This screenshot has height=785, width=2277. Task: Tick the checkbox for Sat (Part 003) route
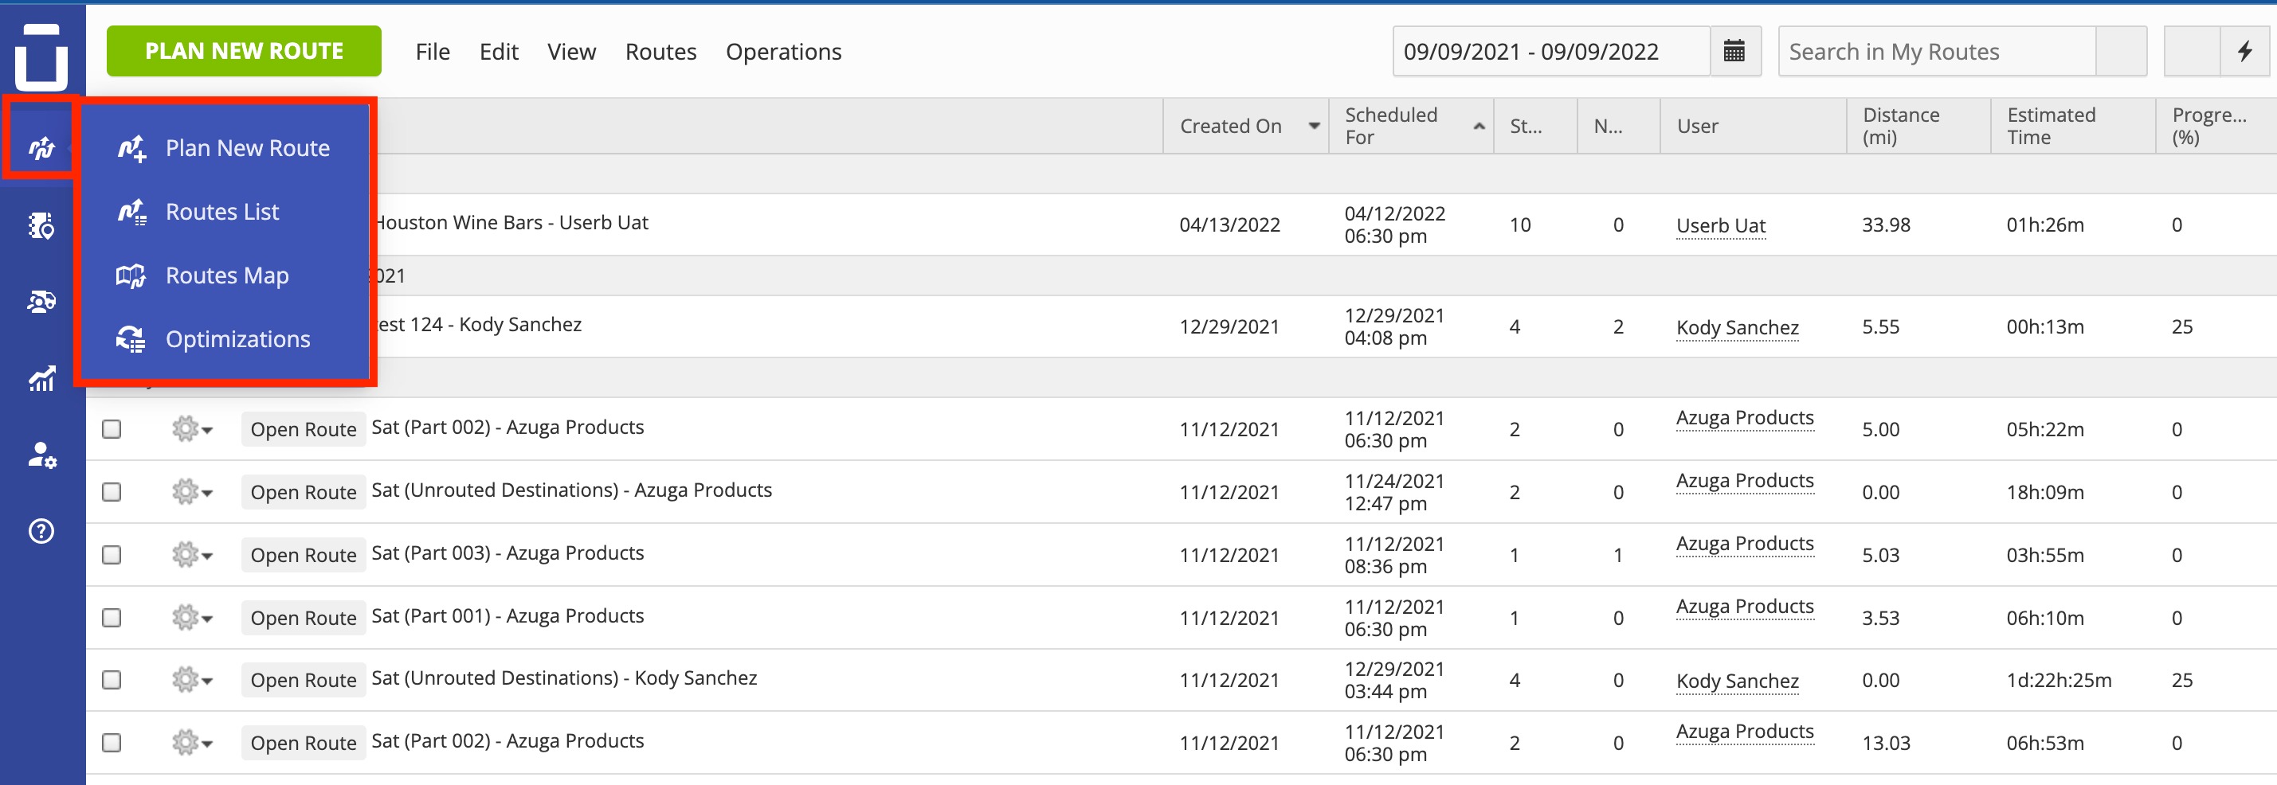click(112, 555)
